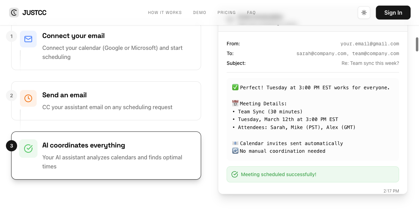Screen dimensions: 419x219
Task: Click the orange clock icon
Action: click(x=28, y=98)
